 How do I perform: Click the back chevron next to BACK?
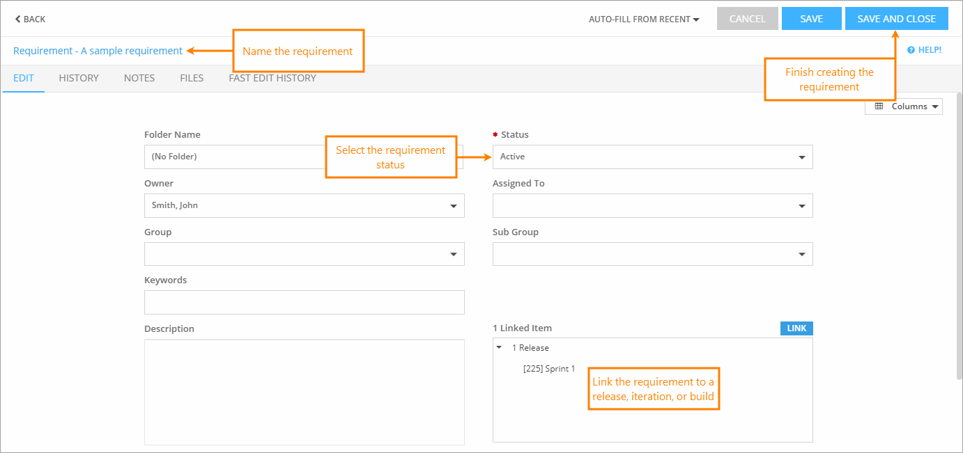coord(16,19)
